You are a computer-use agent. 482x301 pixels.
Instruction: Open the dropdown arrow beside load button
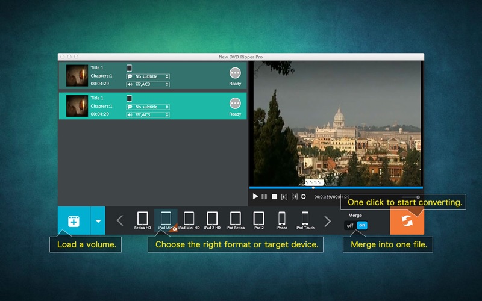pos(98,221)
